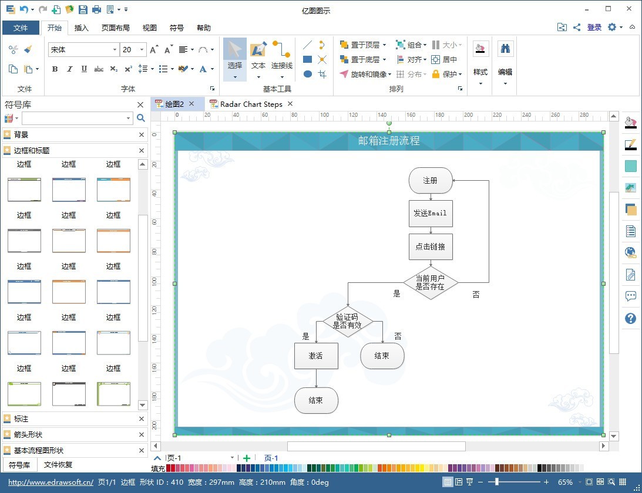This screenshot has height=493, width=642.
Task: Switch to the 符号 ribbon tab
Action: click(x=176, y=28)
